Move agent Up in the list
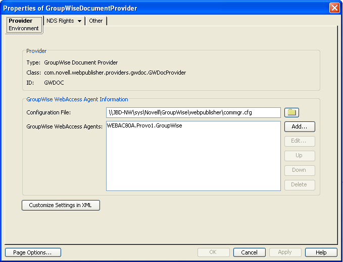 pyautogui.click(x=300, y=156)
